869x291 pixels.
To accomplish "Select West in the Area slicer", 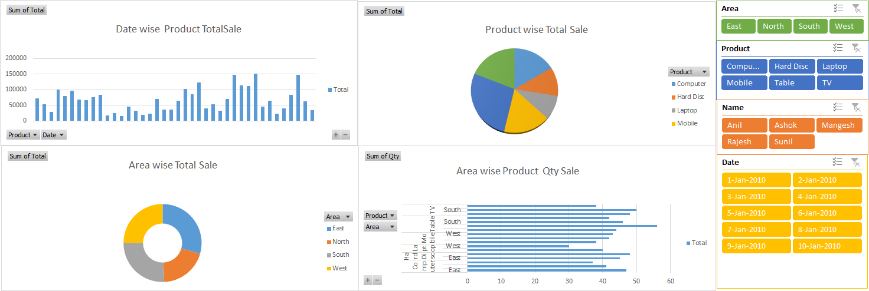I will click(x=846, y=26).
